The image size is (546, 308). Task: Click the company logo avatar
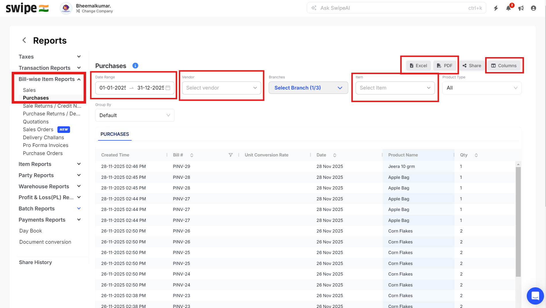[66, 8]
